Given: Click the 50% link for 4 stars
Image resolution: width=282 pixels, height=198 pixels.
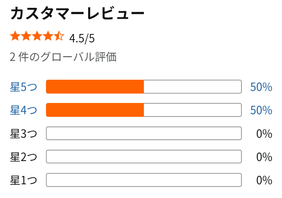Looking at the screenshot, I should 261,110.
